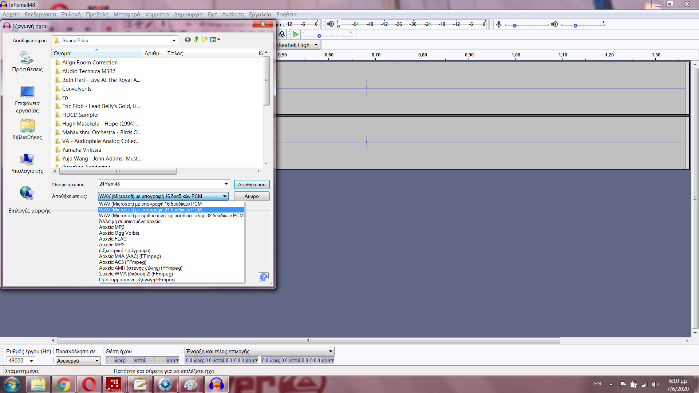Click the Αποθήκευση save button
Screen dimensions: 699x393
coord(252,184)
